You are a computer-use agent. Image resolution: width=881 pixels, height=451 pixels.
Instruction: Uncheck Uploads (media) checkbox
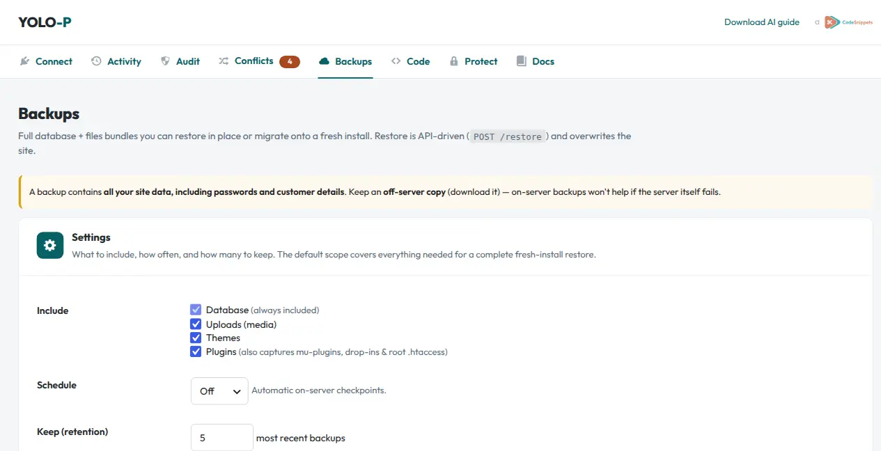tap(196, 324)
